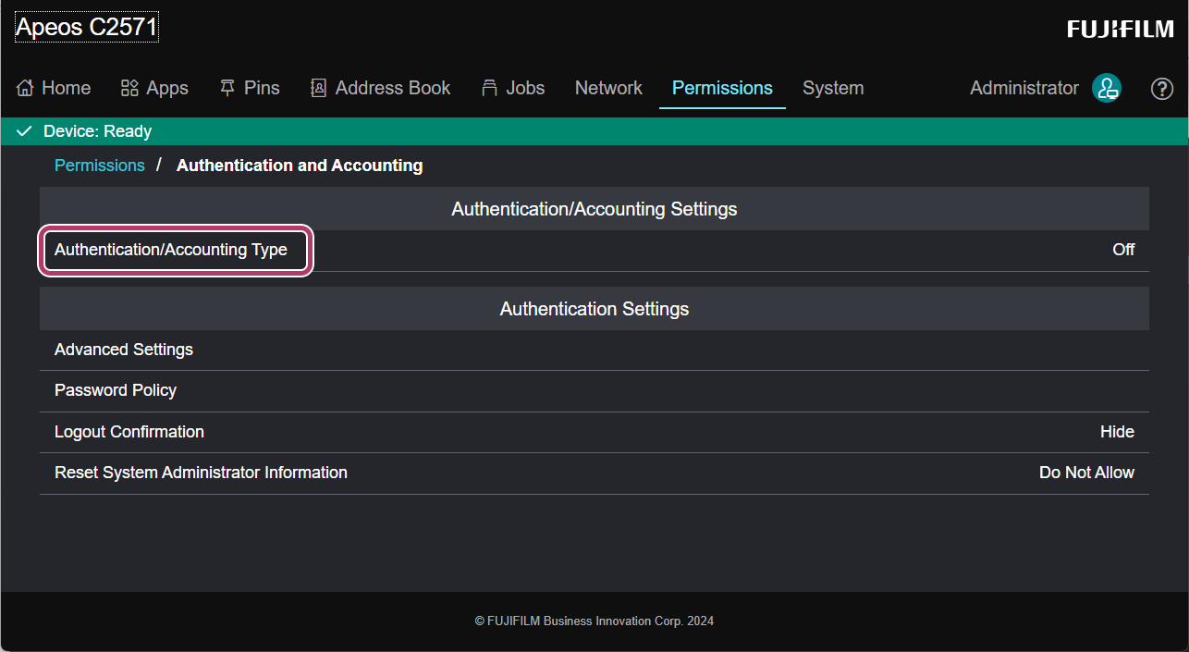Click the Hide value for Logout Confirmation
This screenshot has height=652, width=1189.
pyautogui.click(x=1117, y=432)
